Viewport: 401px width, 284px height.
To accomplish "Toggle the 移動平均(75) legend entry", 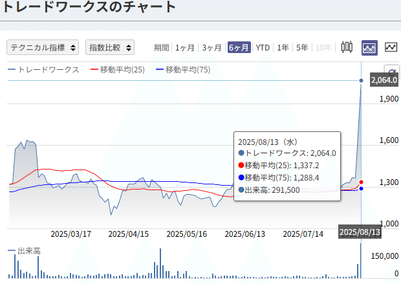I will pyautogui.click(x=183, y=70).
